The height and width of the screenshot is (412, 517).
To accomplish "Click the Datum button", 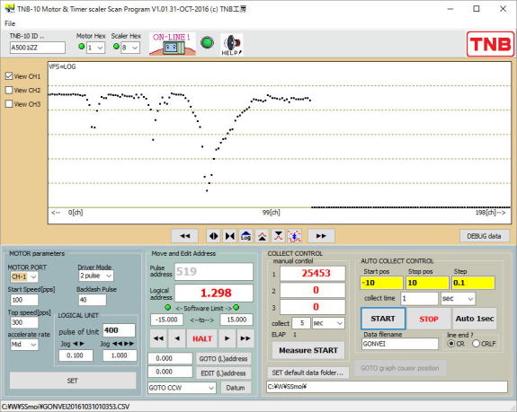I will tap(236, 388).
